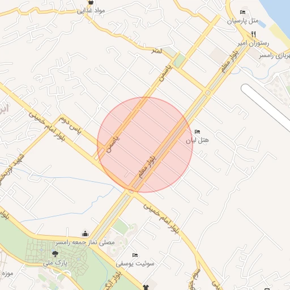The image size is (290, 290).
Task: Click the fork-and-knife icon of رستوران امیر
Action: click(x=253, y=35)
